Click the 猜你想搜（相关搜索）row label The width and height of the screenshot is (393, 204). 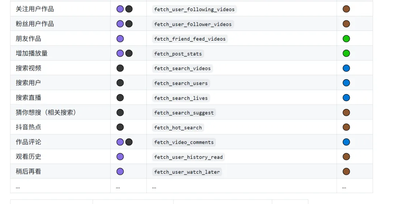pyautogui.click(x=46, y=113)
